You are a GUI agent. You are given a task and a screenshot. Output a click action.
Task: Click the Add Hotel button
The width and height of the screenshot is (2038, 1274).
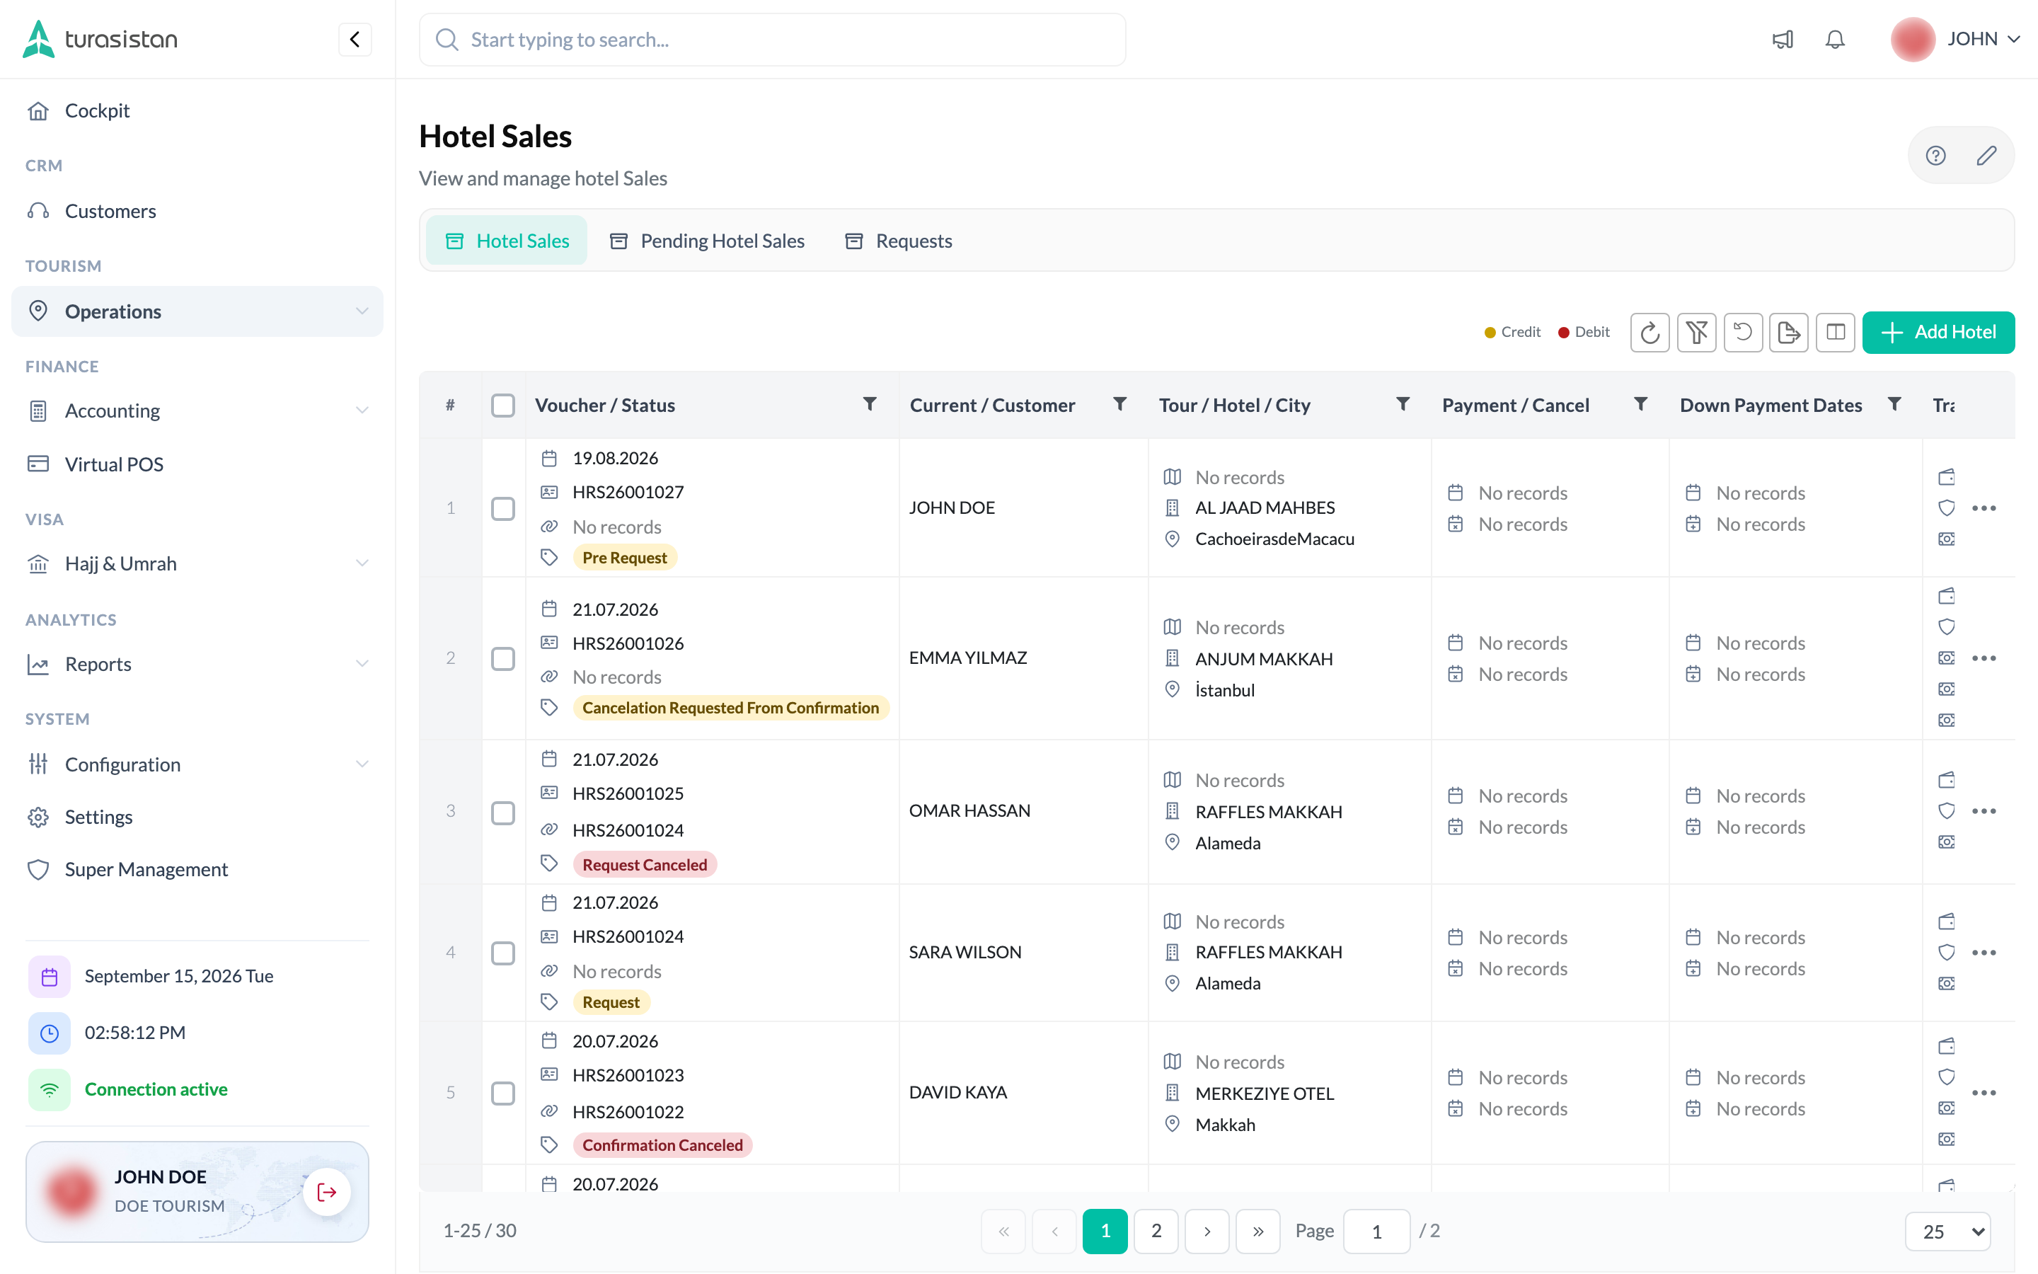(x=1939, y=332)
